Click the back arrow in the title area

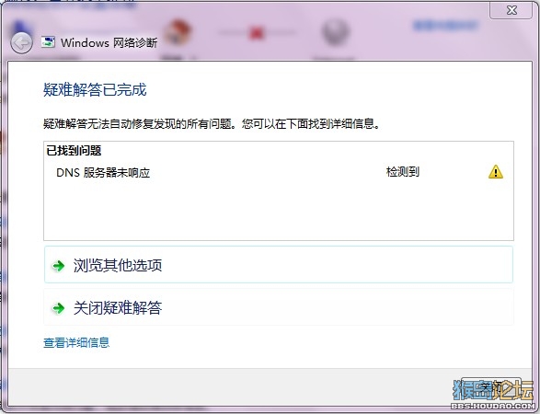pyautogui.click(x=21, y=43)
